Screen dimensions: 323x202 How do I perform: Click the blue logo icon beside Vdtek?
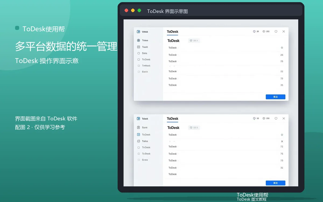click(x=138, y=32)
